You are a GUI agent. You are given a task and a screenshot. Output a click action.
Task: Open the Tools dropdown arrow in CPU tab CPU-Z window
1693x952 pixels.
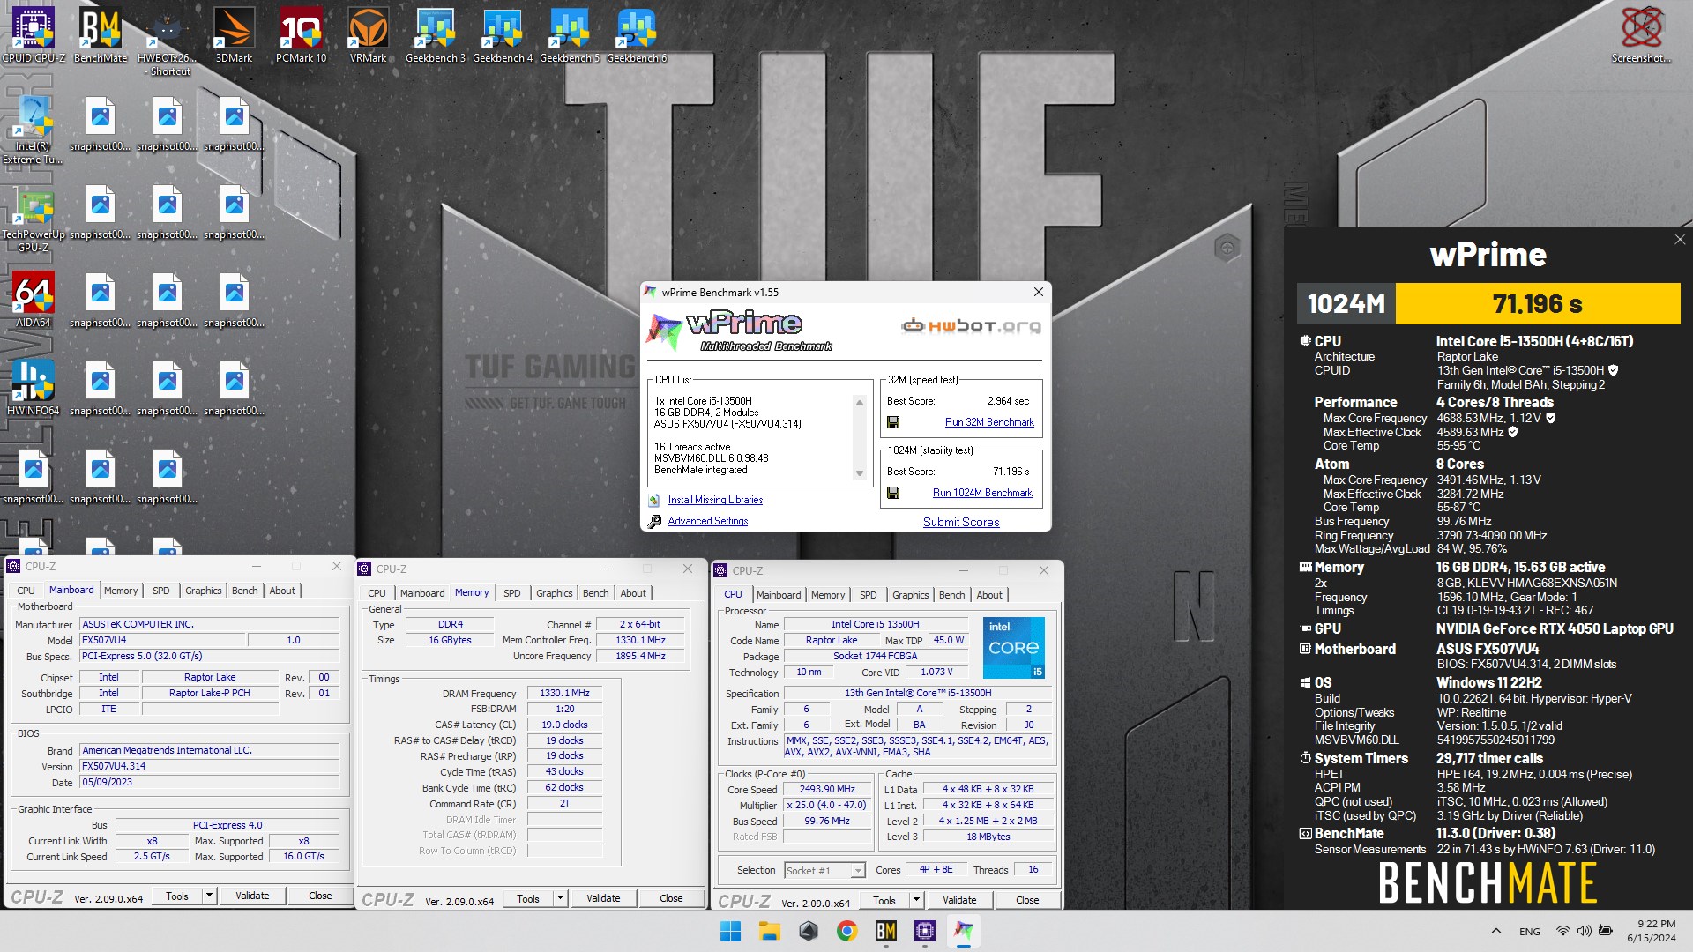pos(916,900)
